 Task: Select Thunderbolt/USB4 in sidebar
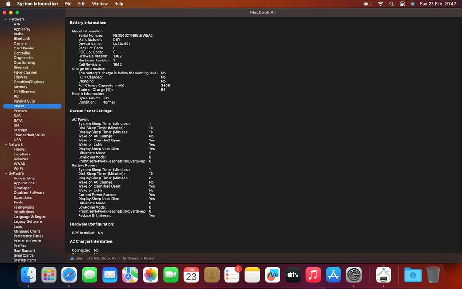click(x=29, y=135)
